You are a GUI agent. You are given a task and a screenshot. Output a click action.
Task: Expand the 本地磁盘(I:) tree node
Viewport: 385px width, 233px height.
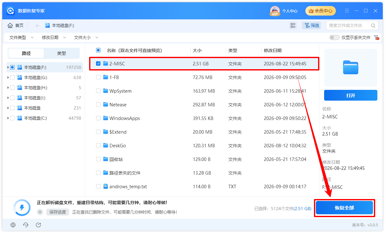coord(8,98)
